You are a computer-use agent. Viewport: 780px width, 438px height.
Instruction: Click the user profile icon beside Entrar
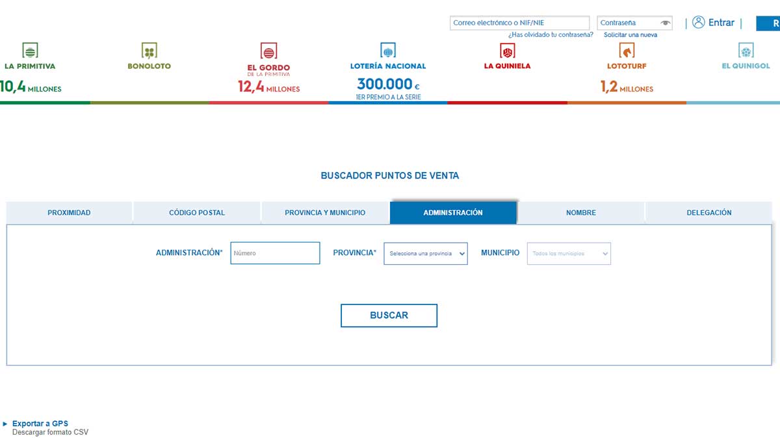[x=699, y=23]
